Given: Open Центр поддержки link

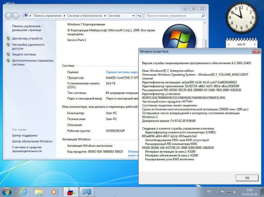Looking at the screenshot, I should click(x=25, y=135).
